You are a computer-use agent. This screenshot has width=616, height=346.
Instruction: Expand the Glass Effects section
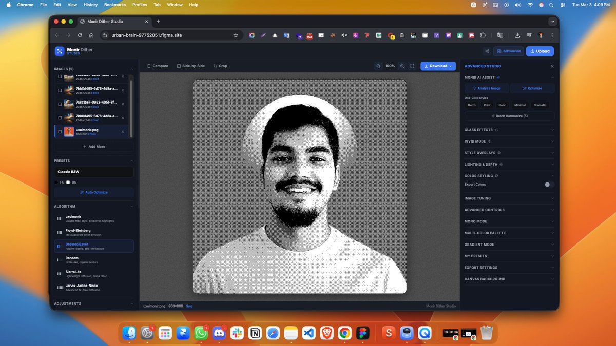[x=509, y=130]
